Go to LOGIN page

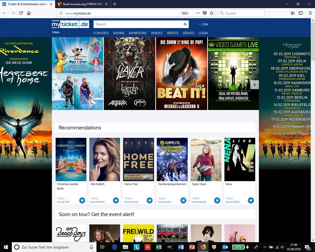pyautogui.click(x=203, y=33)
